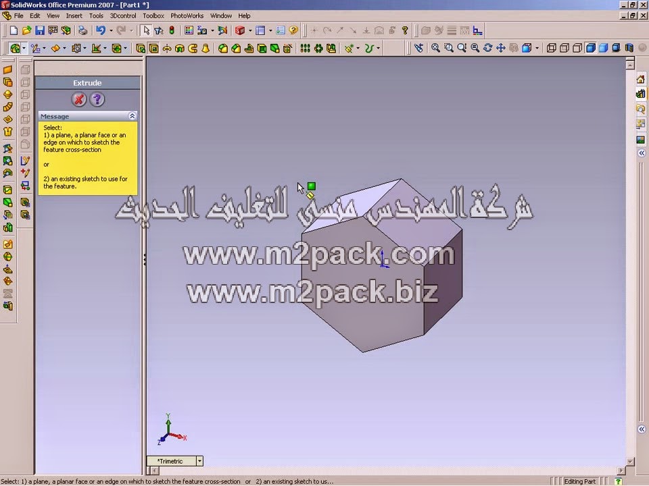Collapse the Message section chevron
The width and height of the screenshot is (649, 486).
click(x=132, y=116)
